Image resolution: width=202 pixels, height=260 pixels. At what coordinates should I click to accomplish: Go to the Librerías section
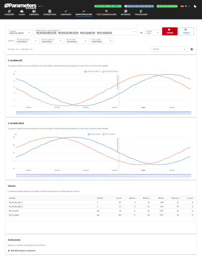[34, 13]
